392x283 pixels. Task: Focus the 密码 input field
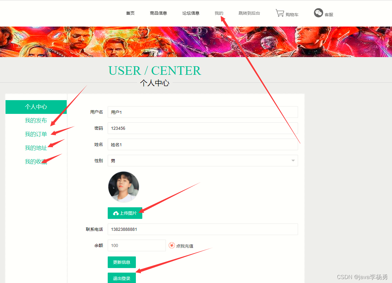click(203, 128)
